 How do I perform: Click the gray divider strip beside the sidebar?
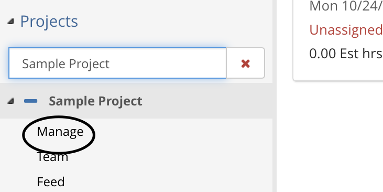[x=275, y=96]
